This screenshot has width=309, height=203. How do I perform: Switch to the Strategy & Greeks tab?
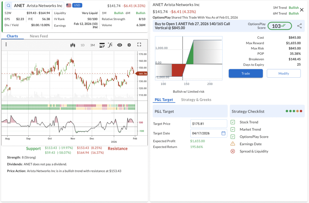pyautogui.click(x=196, y=100)
